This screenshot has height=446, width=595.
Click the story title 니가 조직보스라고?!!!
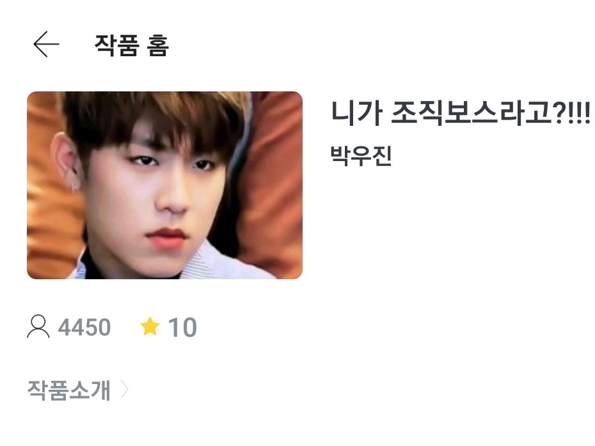tap(461, 112)
